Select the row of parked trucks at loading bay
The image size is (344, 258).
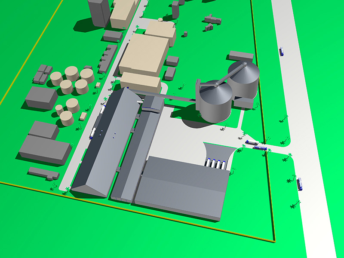pyautogui.click(x=215, y=163)
